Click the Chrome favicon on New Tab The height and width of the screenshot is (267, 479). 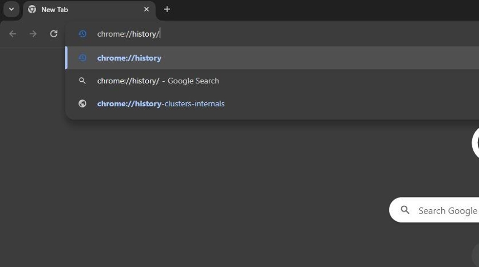tap(32, 9)
